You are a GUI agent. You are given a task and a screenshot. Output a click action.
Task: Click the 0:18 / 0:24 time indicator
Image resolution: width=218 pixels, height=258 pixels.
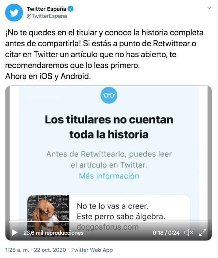click(x=166, y=232)
